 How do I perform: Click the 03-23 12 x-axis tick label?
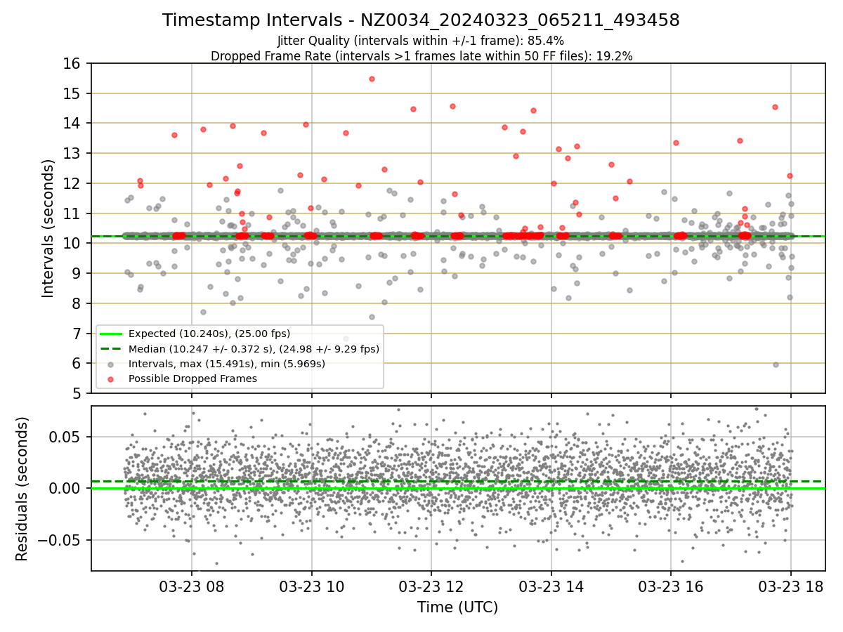click(x=431, y=586)
